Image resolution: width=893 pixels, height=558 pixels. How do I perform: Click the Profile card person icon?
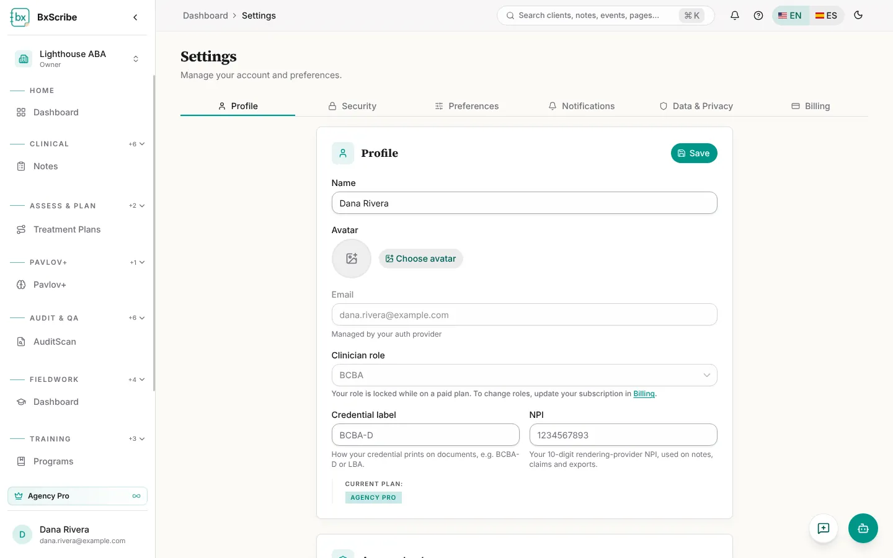[343, 153]
